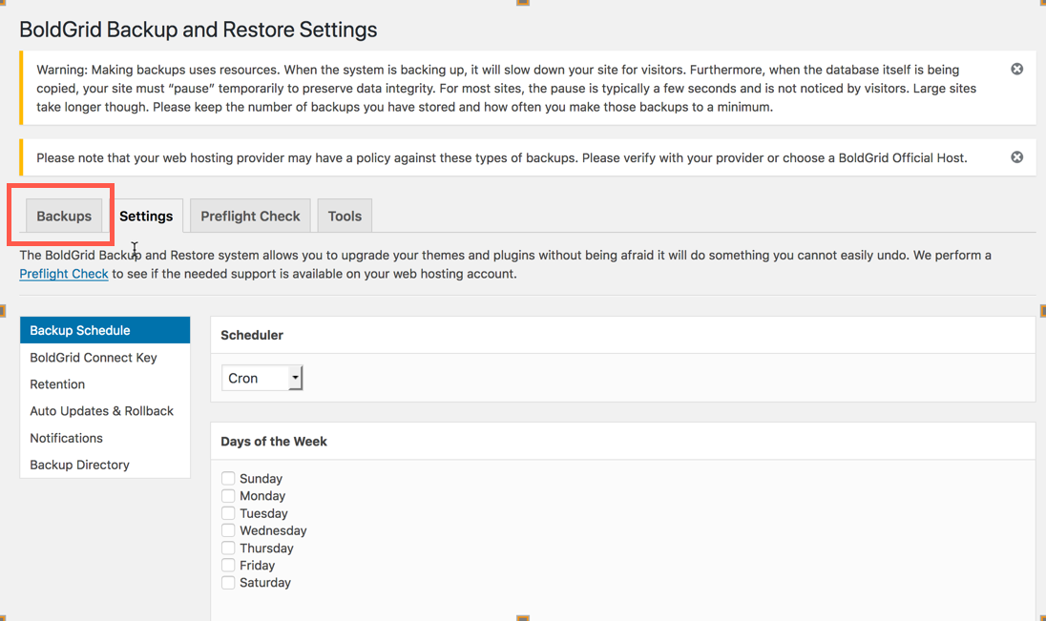Go to the Retention section
Viewport: 1046px width, 621px height.
click(105, 384)
